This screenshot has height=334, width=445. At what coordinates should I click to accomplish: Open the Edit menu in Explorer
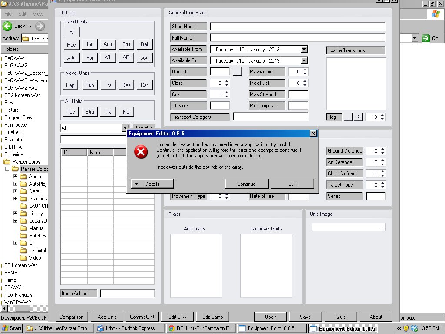(22, 13)
